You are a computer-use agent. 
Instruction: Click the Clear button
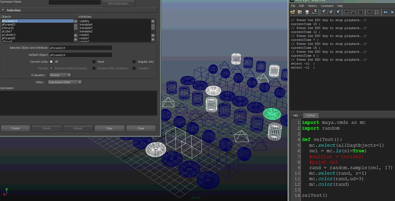(x=110, y=128)
